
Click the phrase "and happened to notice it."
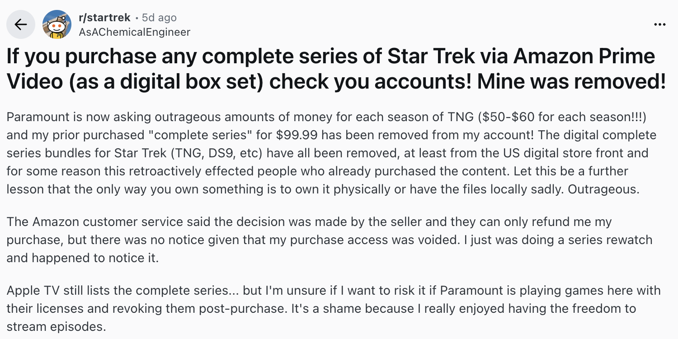82,258
